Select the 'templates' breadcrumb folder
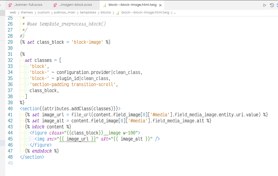The height and width of the screenshot is (176, 278). tap(88, 12)
